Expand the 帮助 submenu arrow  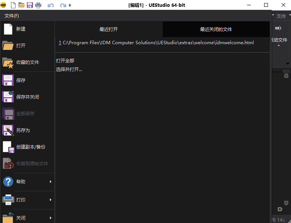coord(51,182)
